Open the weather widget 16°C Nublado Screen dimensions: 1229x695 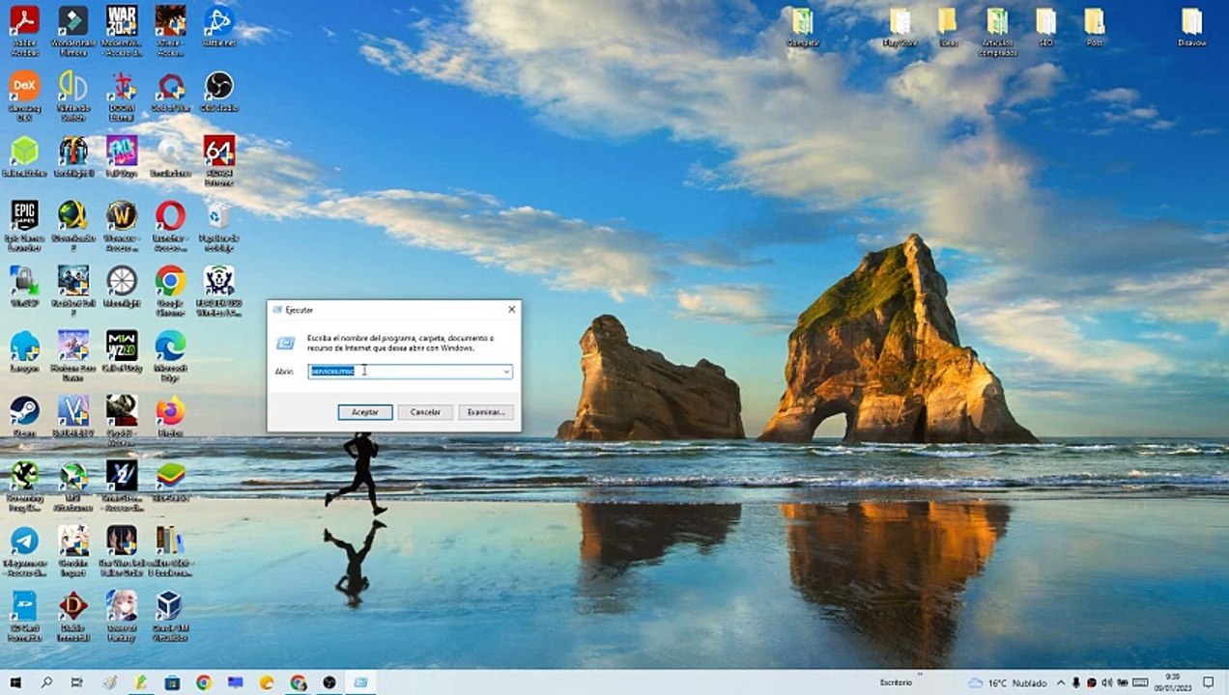pyautogui.click(x=1007, y=682)
